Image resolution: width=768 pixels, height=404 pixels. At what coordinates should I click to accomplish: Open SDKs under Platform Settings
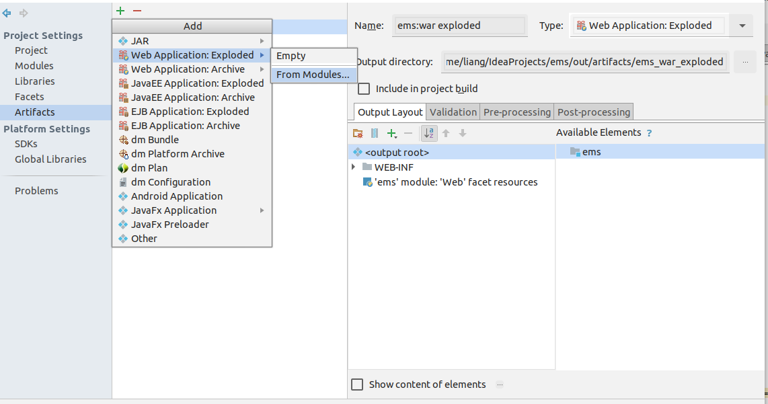(26, 144)
